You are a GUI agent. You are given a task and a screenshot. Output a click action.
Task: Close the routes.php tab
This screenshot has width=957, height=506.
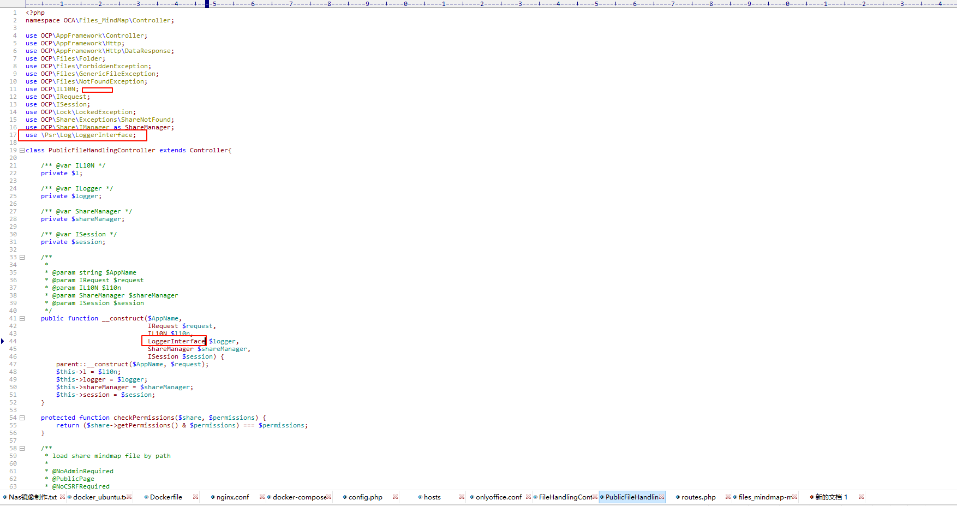[728, 497]
